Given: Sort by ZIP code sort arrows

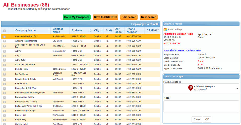Looking at the screenshot, I should tap(123, 31).
